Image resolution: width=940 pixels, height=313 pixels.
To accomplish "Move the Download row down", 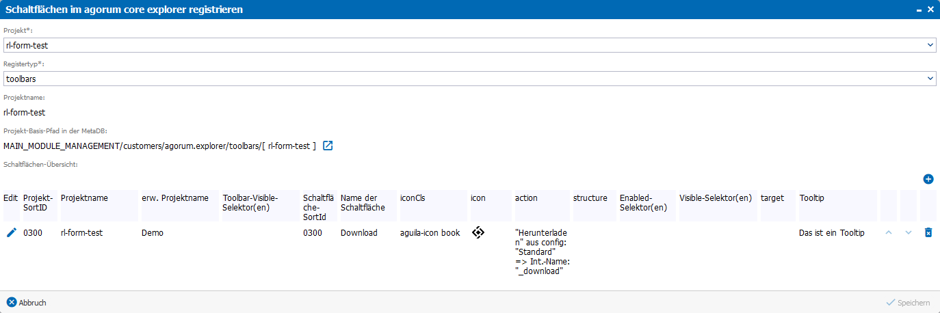I will pyautogui.click(x=909, y=233).
